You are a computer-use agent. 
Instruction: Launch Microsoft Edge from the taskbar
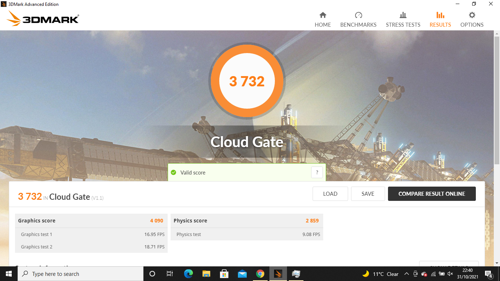[188, 274]
